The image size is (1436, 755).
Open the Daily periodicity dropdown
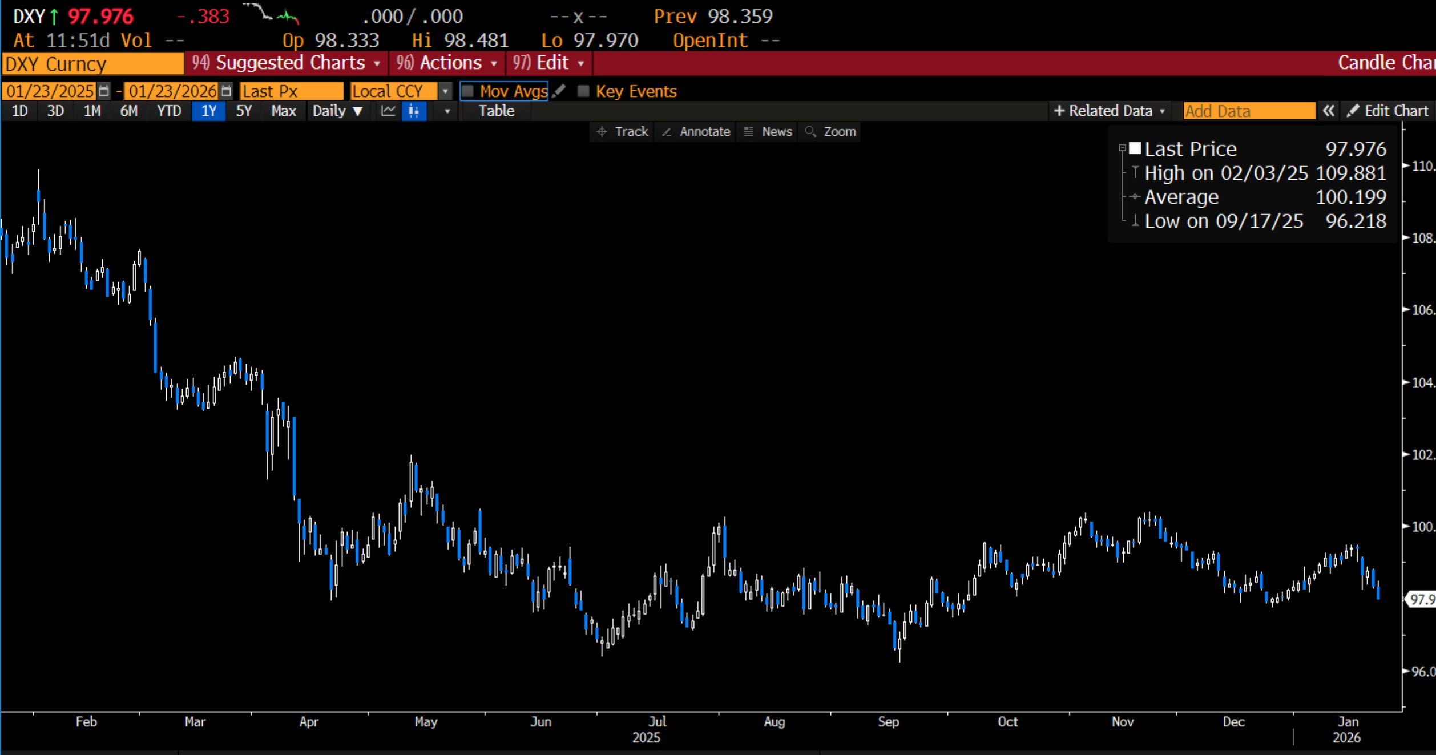coord(337,111)
